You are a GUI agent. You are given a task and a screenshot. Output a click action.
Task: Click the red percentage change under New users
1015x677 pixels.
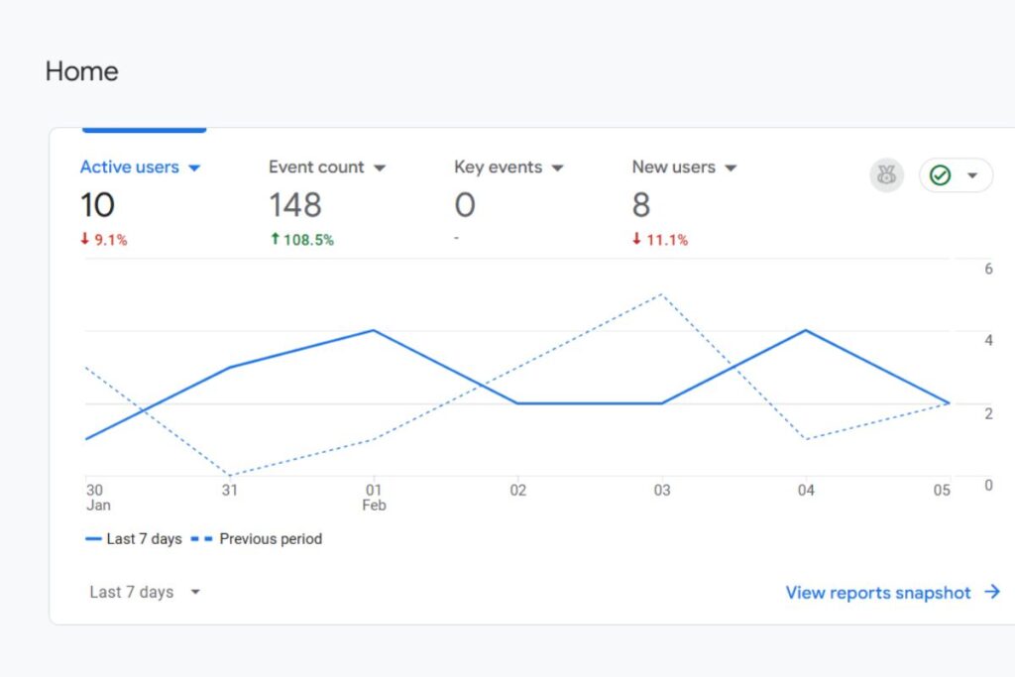click(662, 239)
